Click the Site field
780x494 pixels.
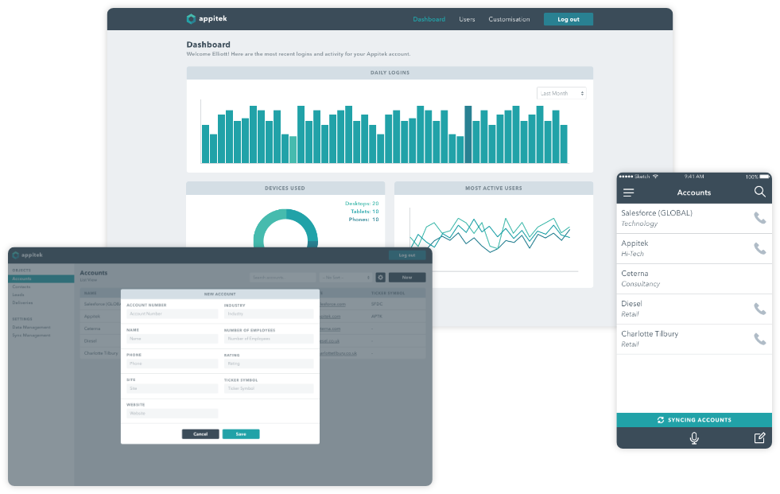coord(172,388)
